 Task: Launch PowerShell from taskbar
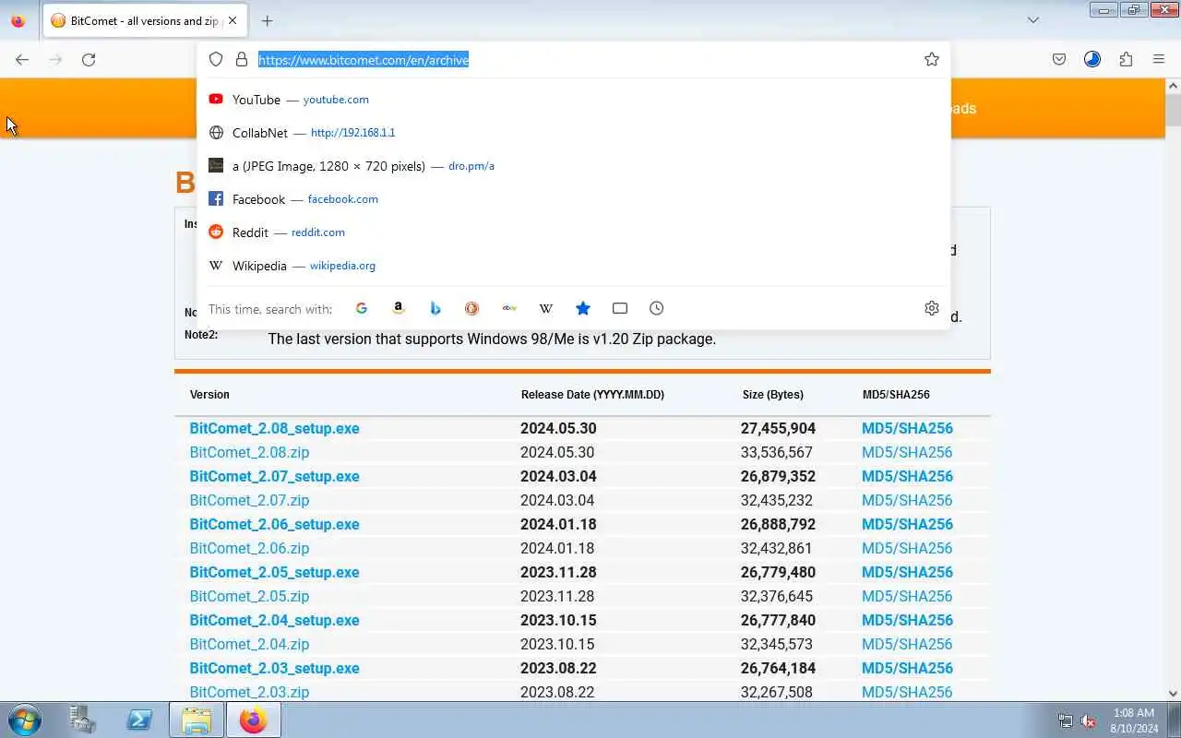(139, 720)
